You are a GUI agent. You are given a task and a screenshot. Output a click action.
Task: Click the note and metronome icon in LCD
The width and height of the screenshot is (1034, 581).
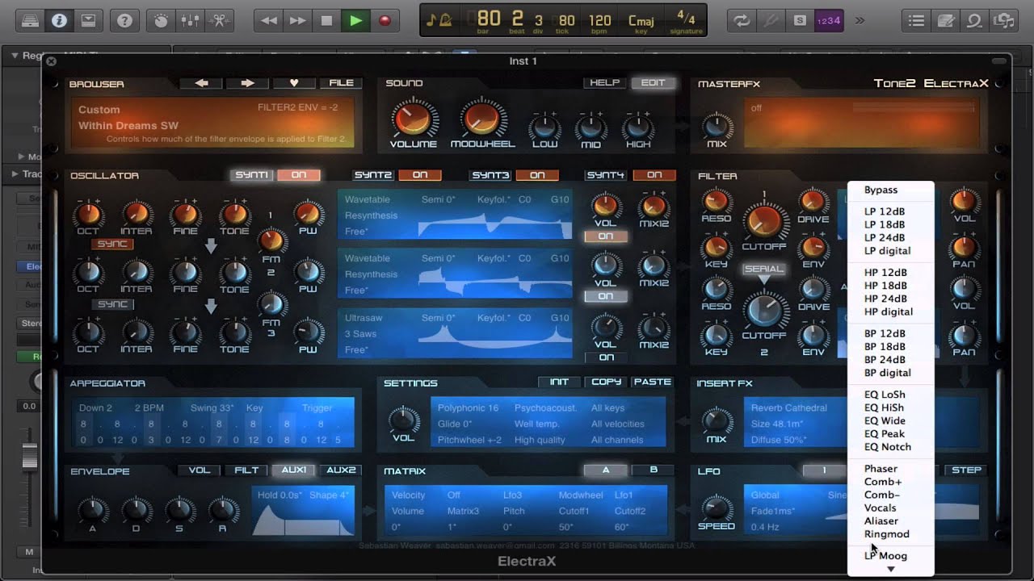[x=439, y=20]
